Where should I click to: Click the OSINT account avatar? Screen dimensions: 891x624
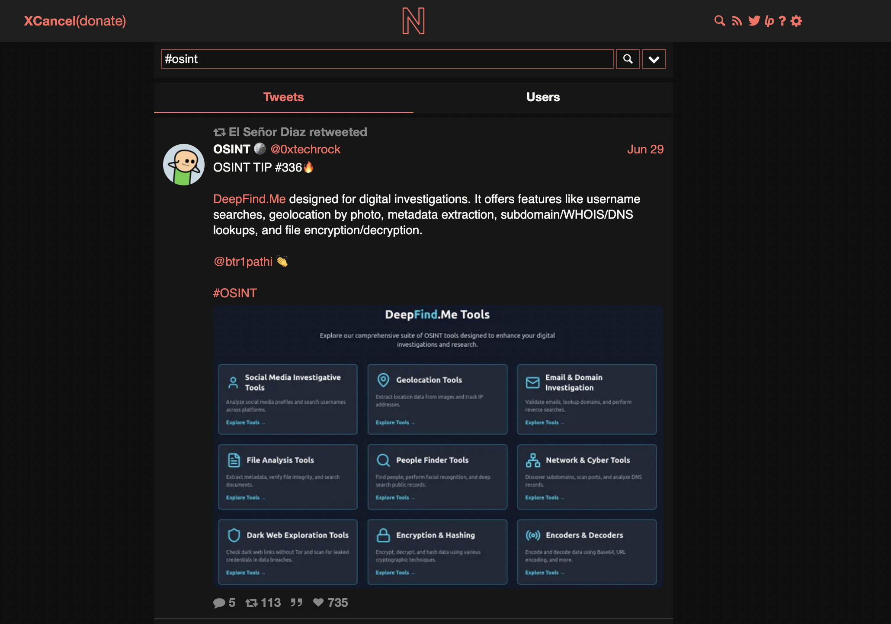(x=184, y=165)
